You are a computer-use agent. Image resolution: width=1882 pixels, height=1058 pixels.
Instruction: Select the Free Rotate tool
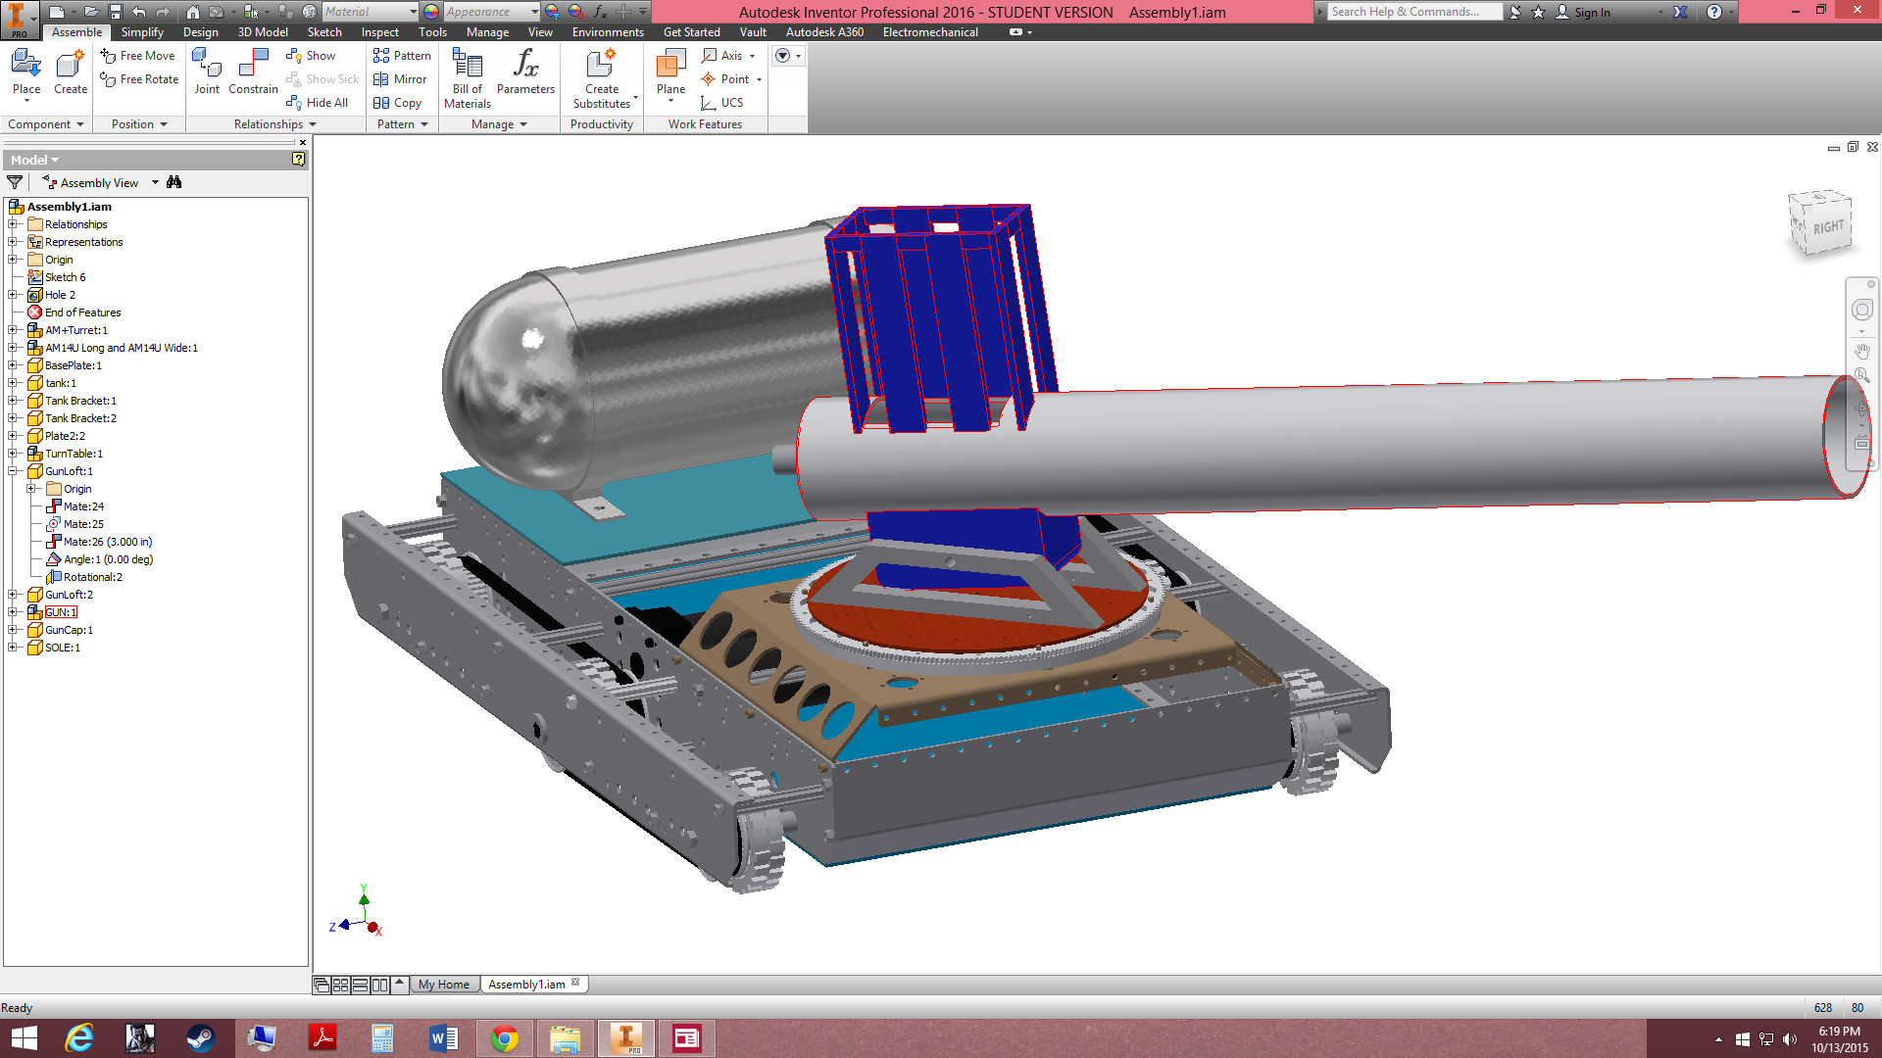pos(139,79)
